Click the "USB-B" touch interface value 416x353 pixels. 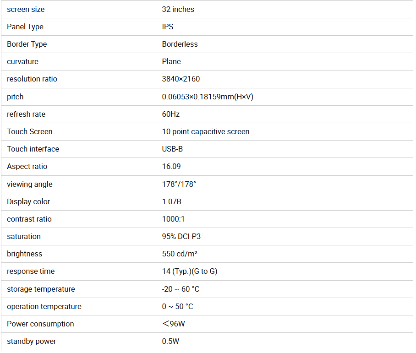click(172, 149)
